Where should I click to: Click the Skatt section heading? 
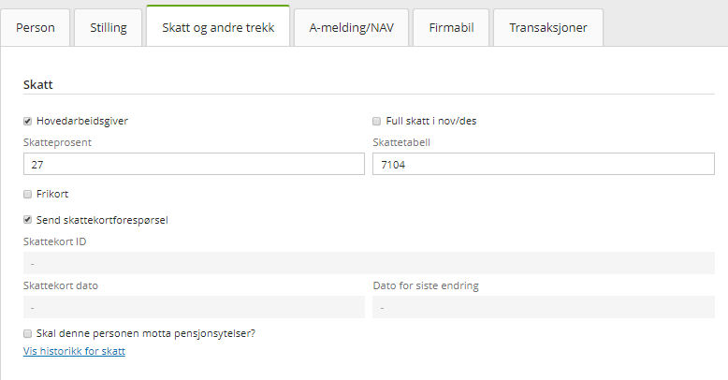click(38, 84)
